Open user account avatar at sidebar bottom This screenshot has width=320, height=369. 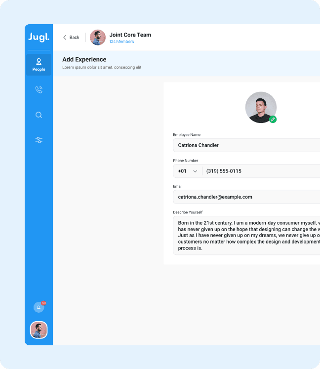[39, 330]
